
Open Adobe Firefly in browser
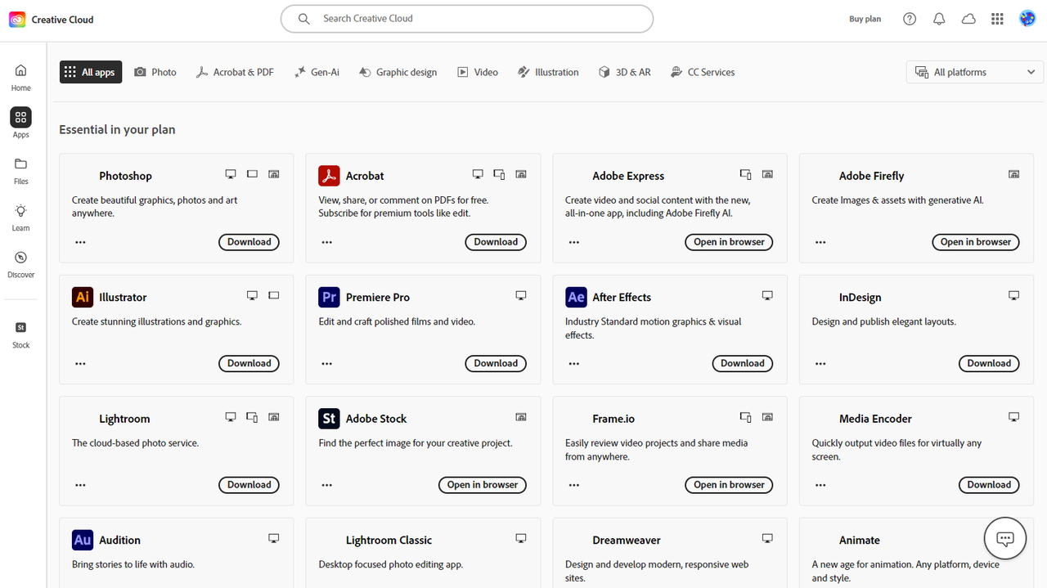pos(975,242)
